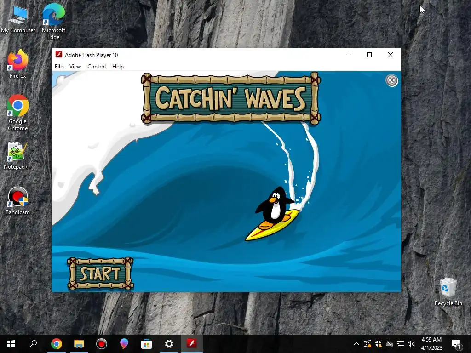Open the notification center

(456, 344)
